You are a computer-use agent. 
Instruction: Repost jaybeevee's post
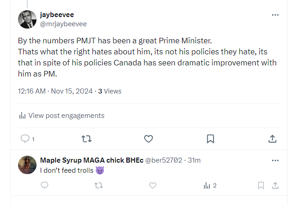click(86, 139)
